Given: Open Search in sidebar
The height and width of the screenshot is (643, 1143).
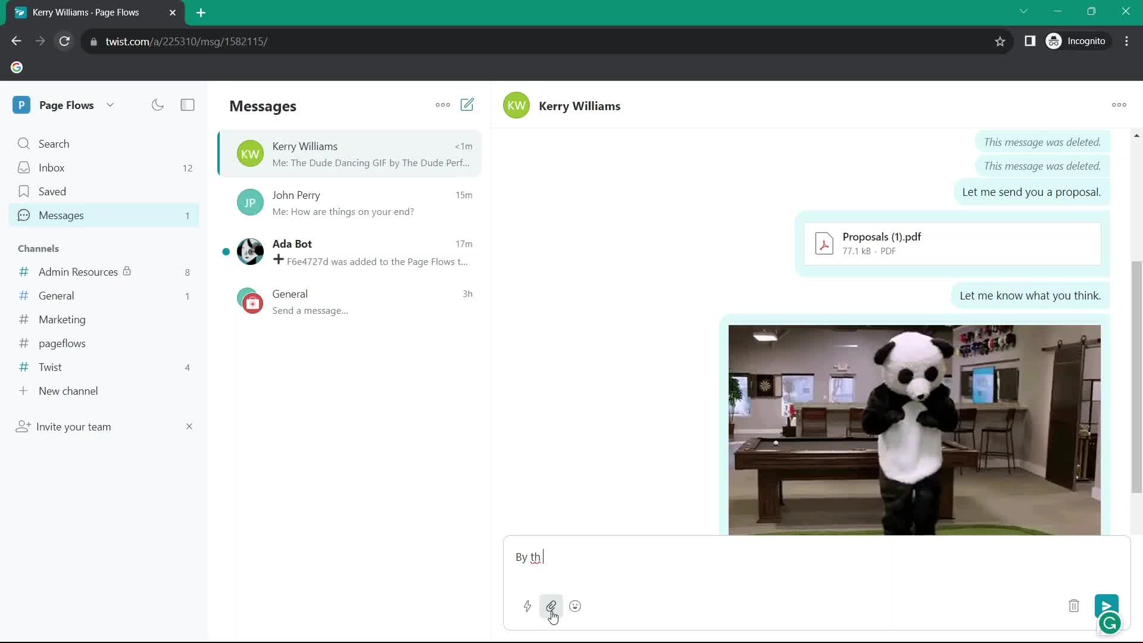Looking at the screenshot, I should 104,143.
